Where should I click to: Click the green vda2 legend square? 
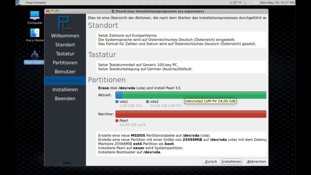point(147,101)
